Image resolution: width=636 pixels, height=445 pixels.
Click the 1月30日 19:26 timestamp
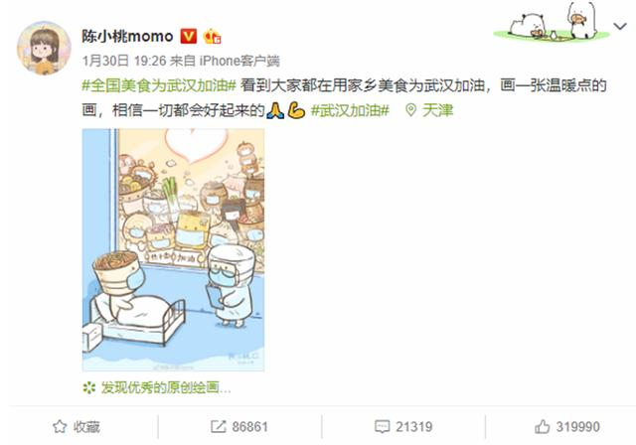pos(124,61)
